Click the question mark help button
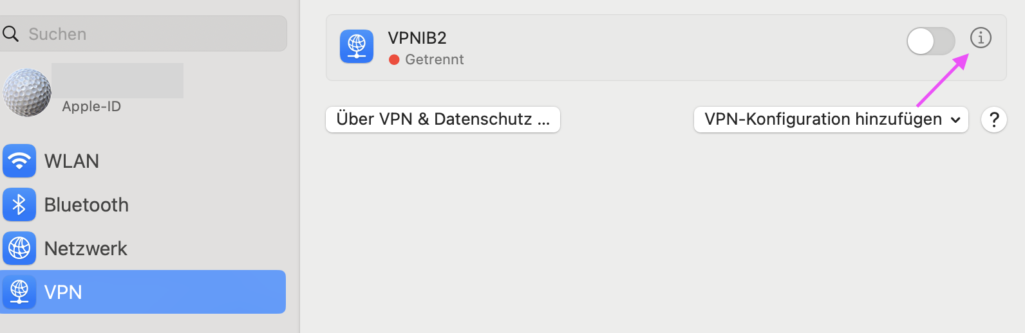This screenshot has height=333, width=1025. (x=994, y=120)
